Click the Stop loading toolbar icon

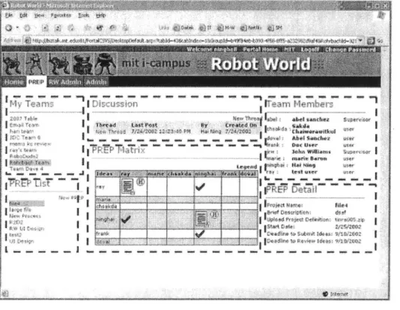tap(45, 28)
